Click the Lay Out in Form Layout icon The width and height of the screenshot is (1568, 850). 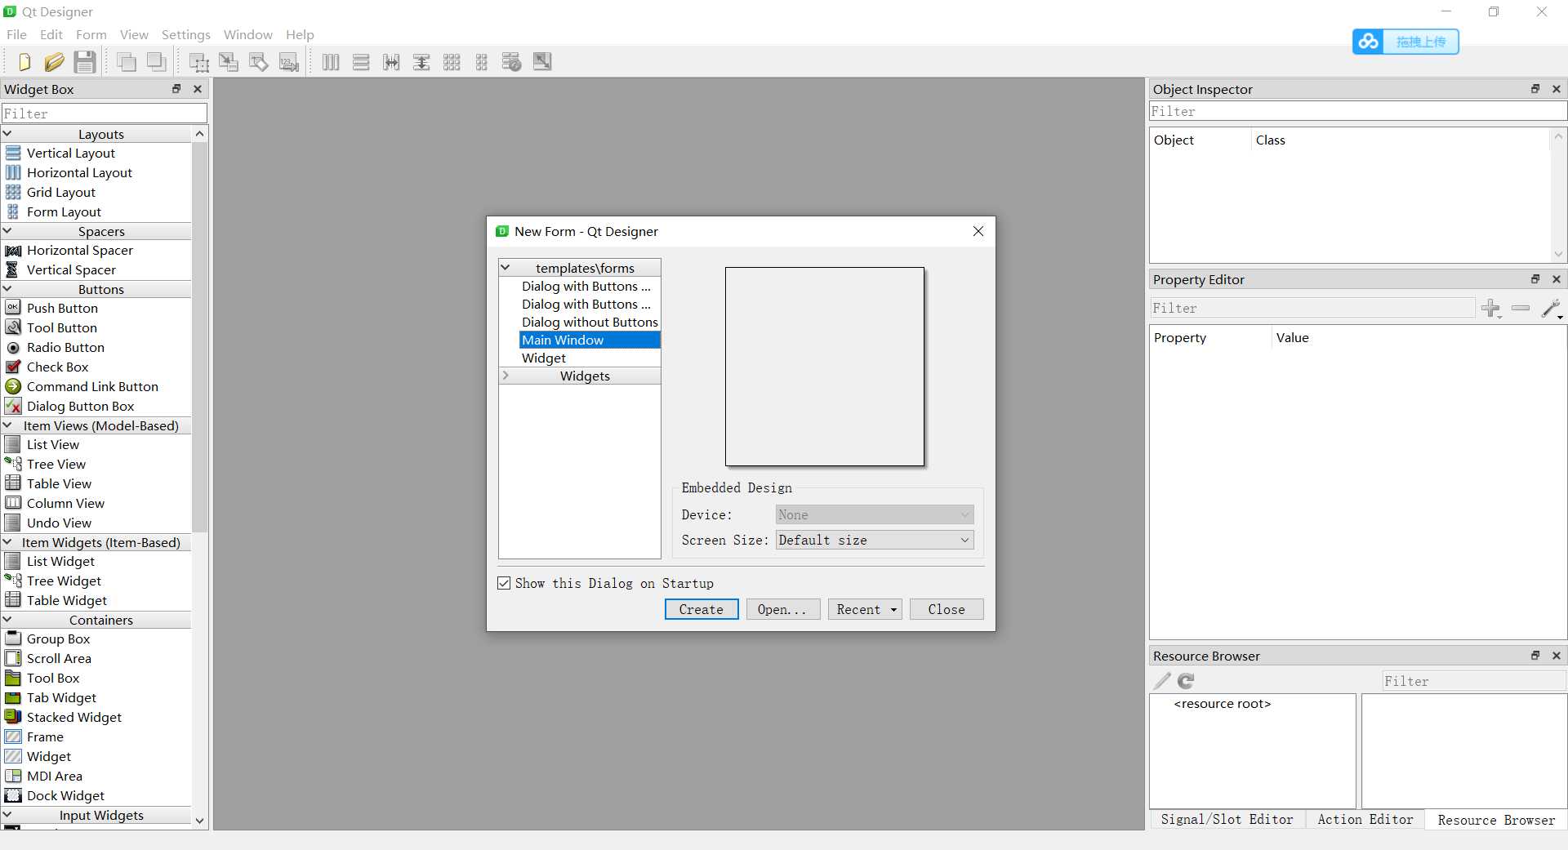(x=482, y=62)
